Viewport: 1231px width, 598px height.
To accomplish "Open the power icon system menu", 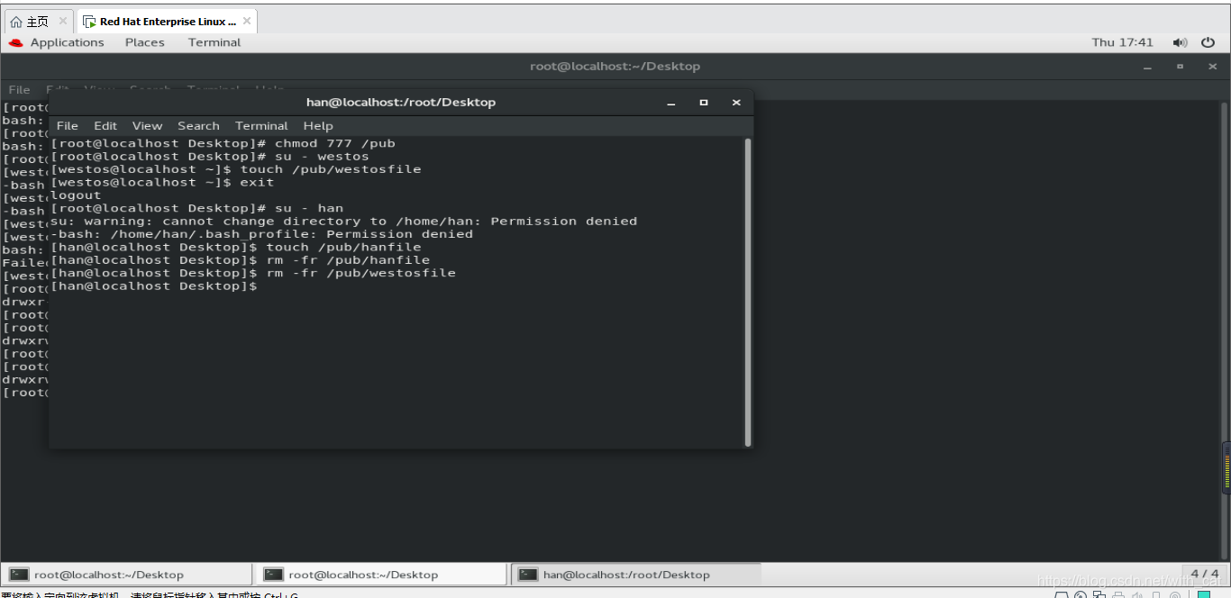I will [x=1208, y=42].
